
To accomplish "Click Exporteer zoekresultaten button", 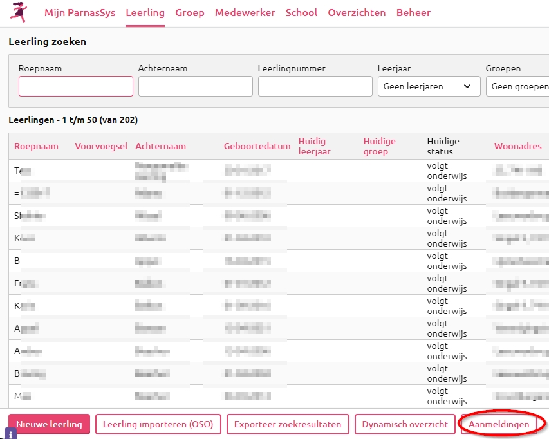I will pos(288,424).
